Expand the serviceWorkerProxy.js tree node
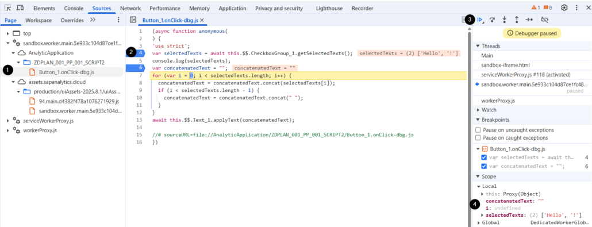 [8, 121]
